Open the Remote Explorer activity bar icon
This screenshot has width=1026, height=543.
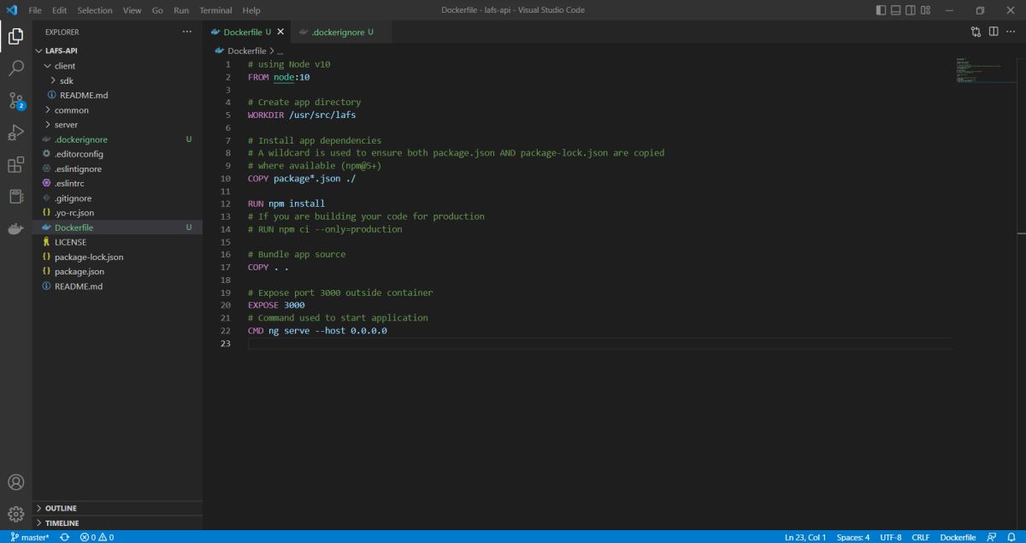tap(15, 197)
